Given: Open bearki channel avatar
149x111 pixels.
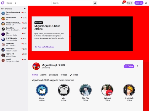Looking at the screenshot, I should click(x=3, y=60).
